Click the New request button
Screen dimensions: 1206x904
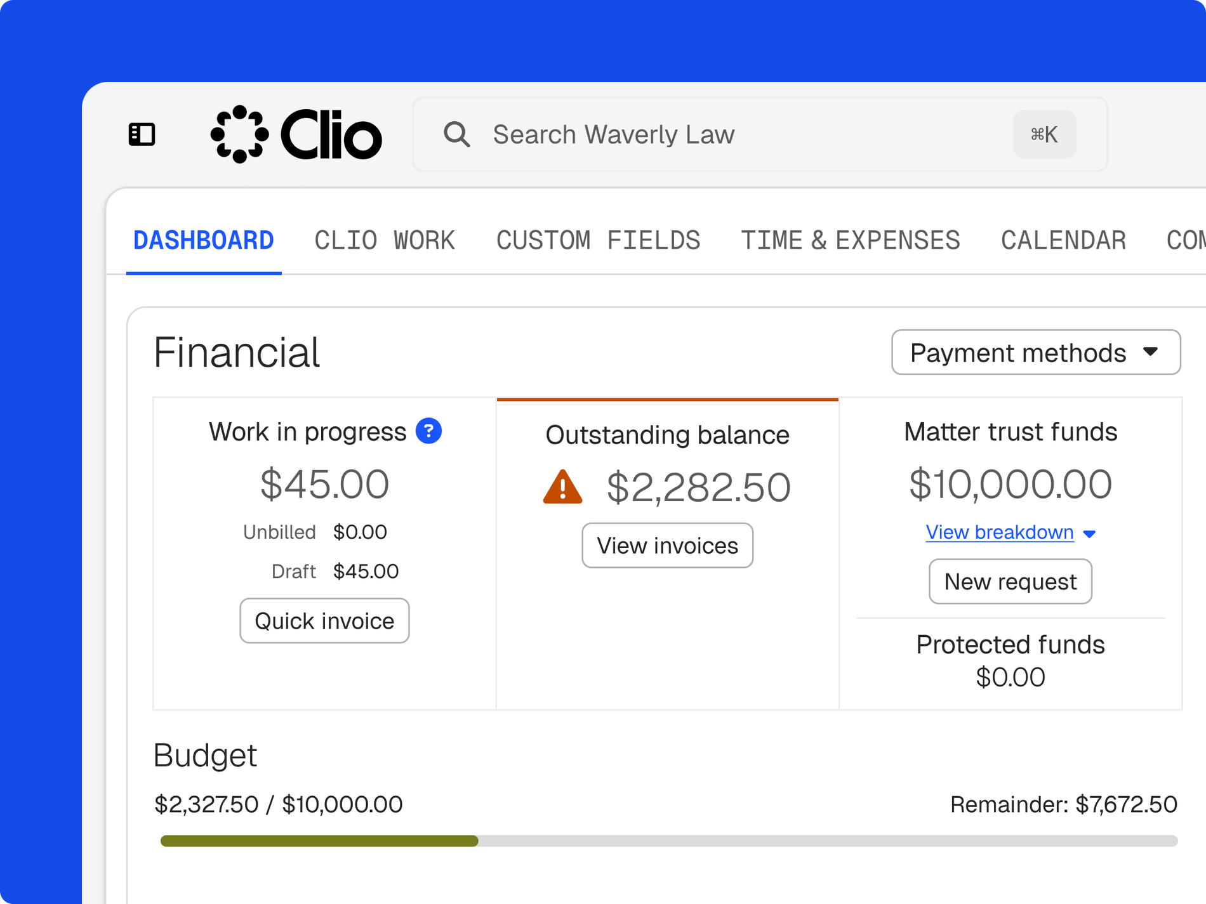point(1011,581)
